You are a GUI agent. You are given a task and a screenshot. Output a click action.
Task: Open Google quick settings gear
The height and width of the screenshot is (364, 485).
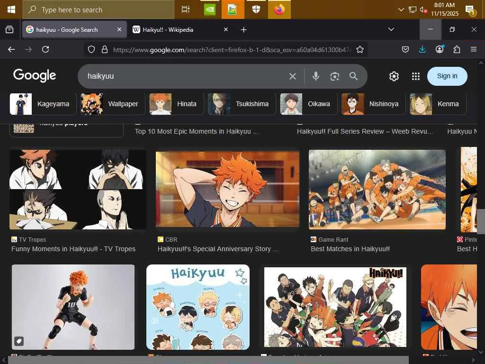tap(394, 76)
